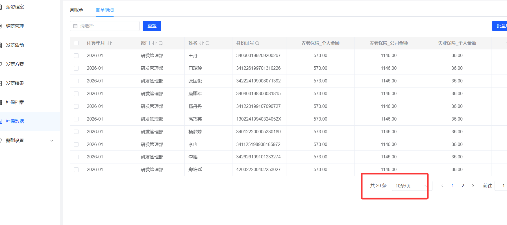Click the sort icon beside 部门
The image size is (507, 225).
tap(155, 43)
